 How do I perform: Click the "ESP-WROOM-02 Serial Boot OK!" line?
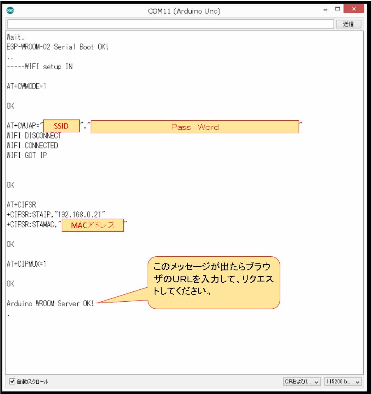[x=58, y=47]
